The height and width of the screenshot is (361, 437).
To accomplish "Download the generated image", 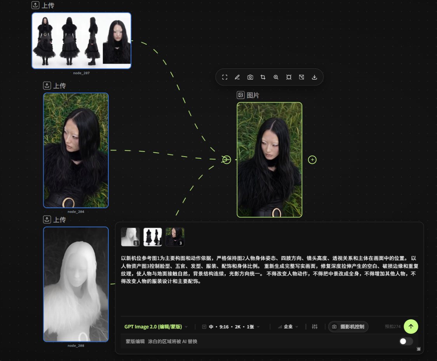I will tap(314, 77).
